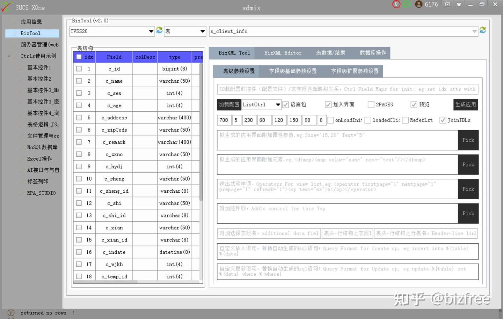Image resolution: width=503 pixels, height=319 pixels.
Task: Open the 数据库操作 tab
Action: 373,53
